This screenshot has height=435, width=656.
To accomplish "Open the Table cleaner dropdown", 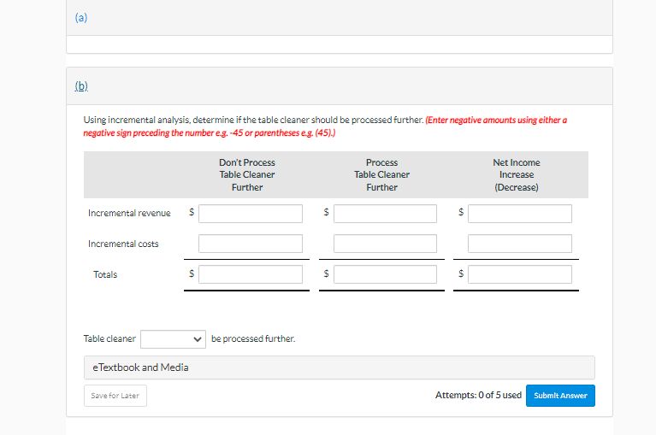I will tap(174, 339).
